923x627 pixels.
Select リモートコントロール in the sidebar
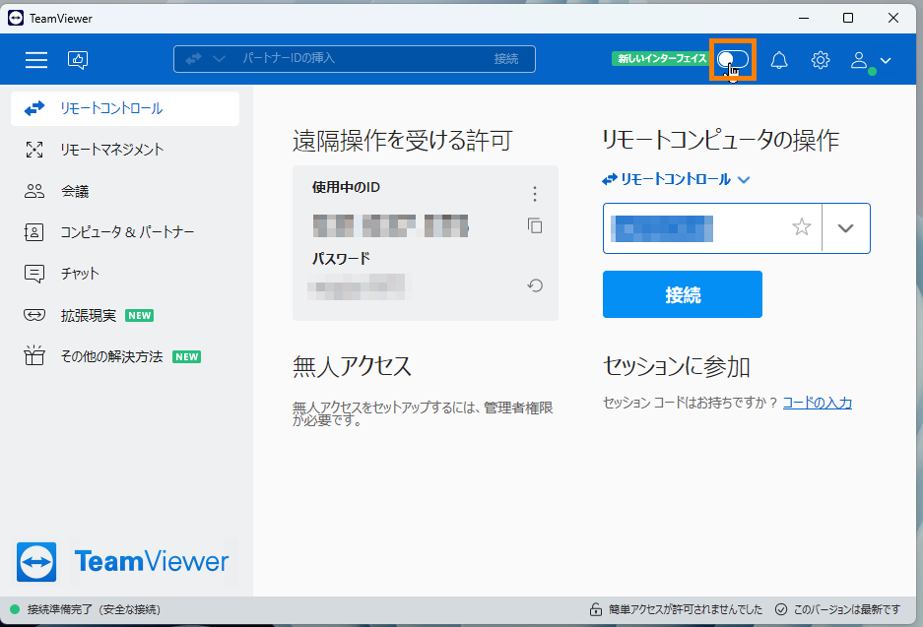(x=125, y=108)
